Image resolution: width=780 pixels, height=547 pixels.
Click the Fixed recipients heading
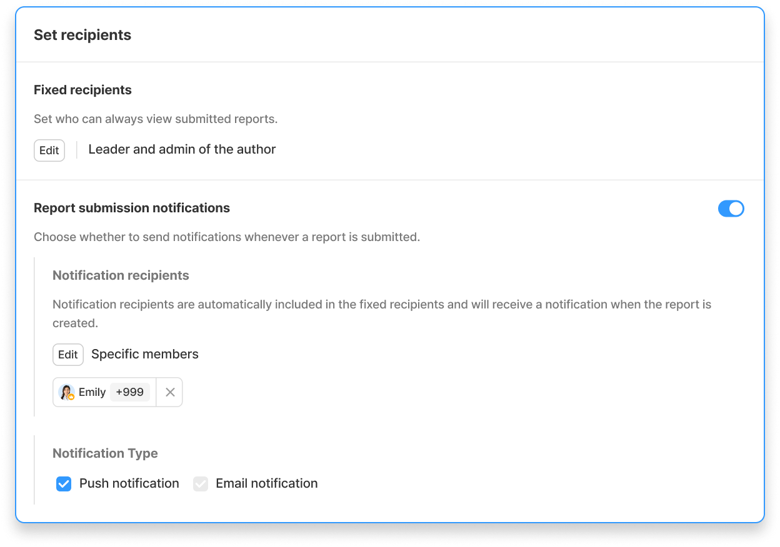click(82, 90)
